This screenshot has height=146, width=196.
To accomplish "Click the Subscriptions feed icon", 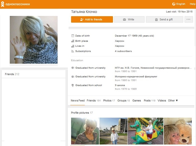I will [73, 51].
